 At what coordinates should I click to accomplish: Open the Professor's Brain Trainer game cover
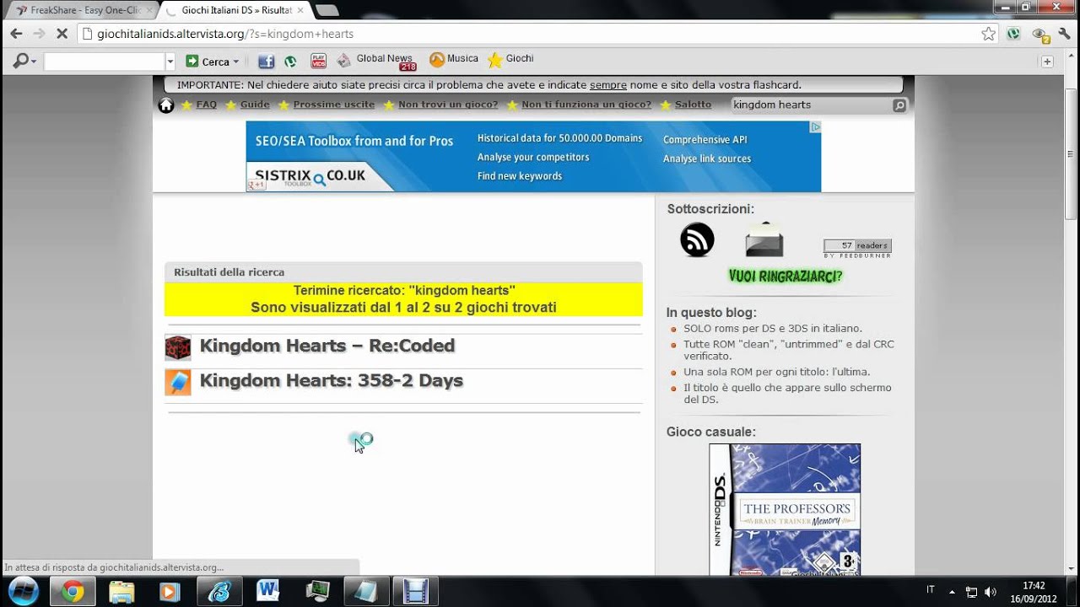pyautogui.click(x=785, y=510)
